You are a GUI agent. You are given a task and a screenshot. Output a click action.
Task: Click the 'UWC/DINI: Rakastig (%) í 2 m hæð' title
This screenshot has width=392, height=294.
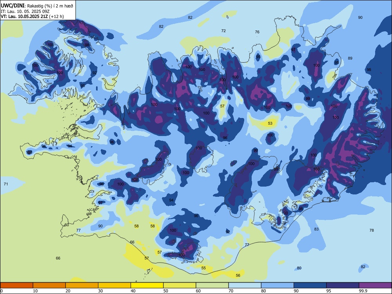point(37,5)
